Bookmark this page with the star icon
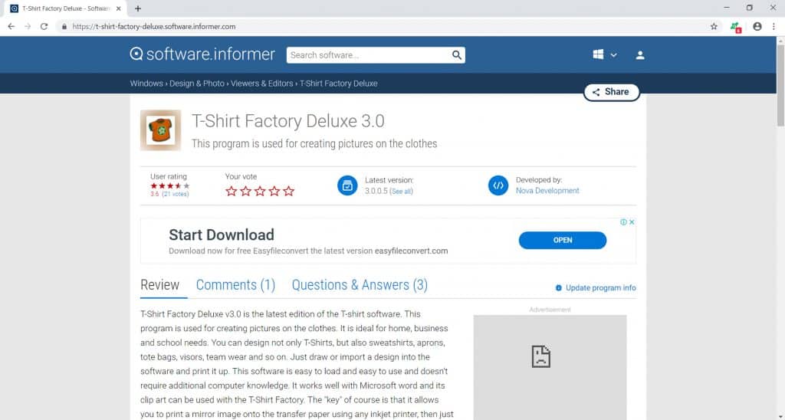The height and width of the screenshot is (420, 785). [x=714, y=27]
